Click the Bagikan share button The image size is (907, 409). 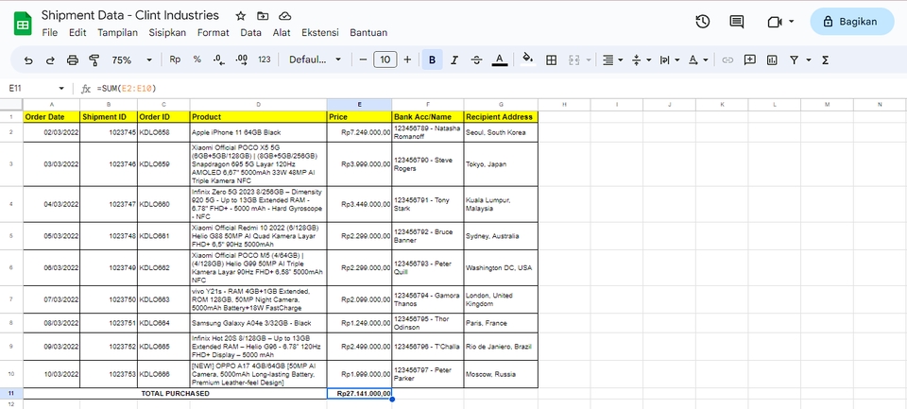(x=852, y=22)
